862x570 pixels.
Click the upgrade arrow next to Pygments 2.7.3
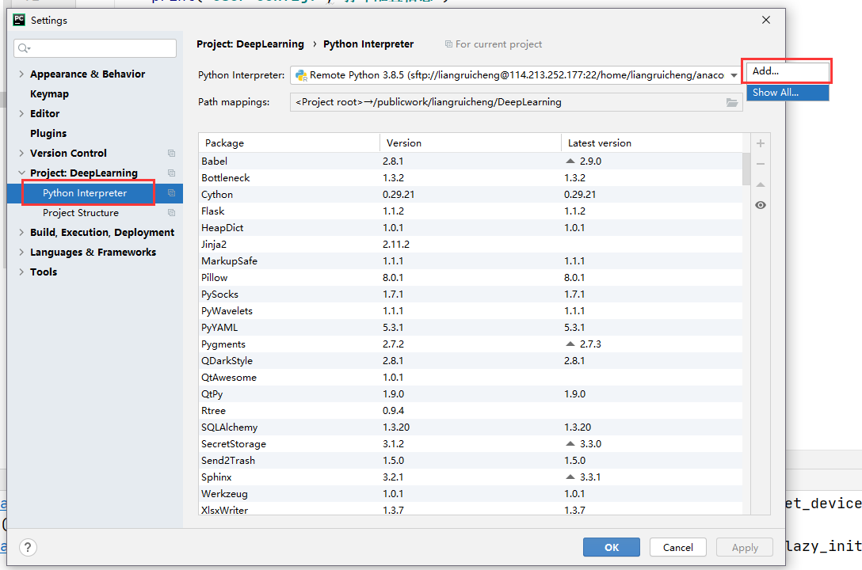[570, 344]
